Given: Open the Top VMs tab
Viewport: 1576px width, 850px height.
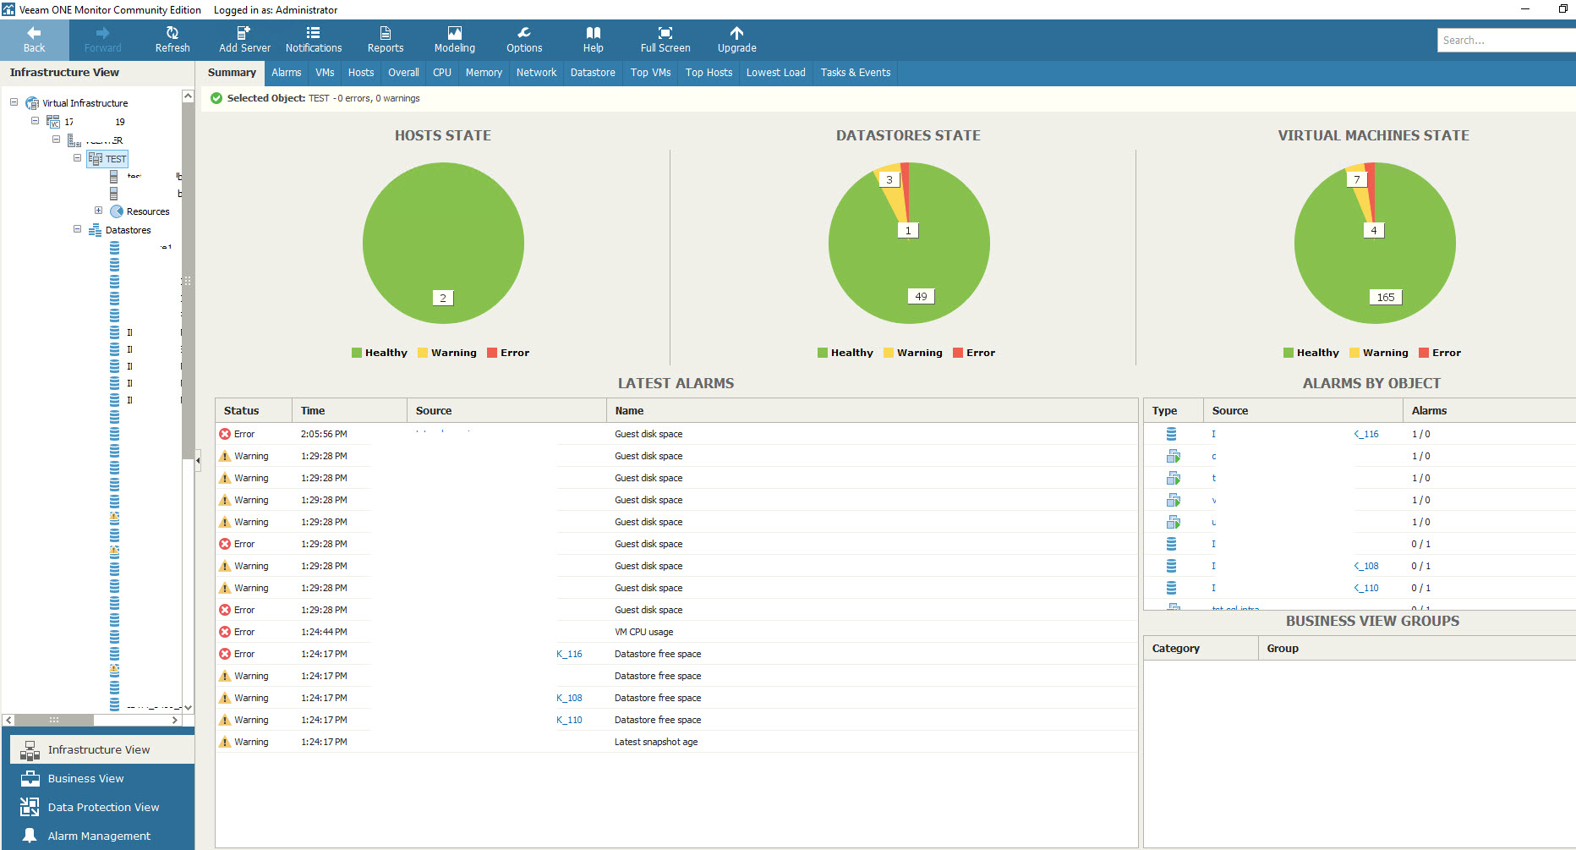Looking at the screenshot, I should pos(650,73).
